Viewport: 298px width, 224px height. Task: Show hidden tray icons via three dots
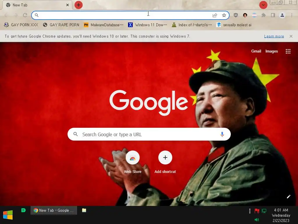pos(250,211)
